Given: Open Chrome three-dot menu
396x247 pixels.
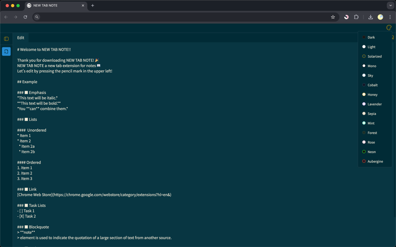Looking at the screenshot, I should tap(390, 17).
